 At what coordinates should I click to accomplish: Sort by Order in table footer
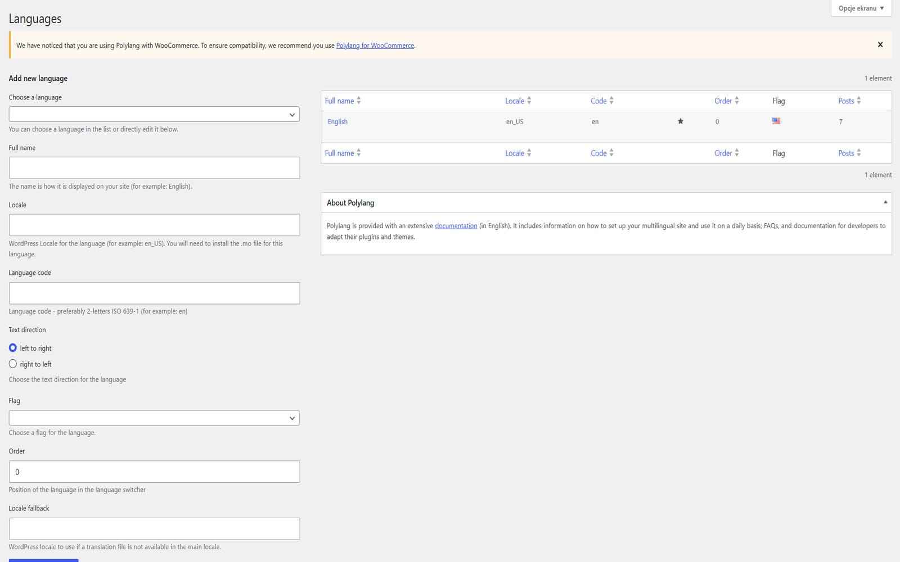coord(727,153)
